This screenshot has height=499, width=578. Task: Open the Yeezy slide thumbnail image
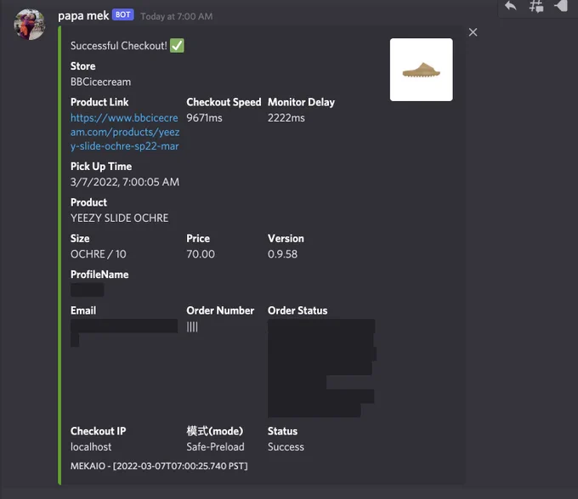422,70
